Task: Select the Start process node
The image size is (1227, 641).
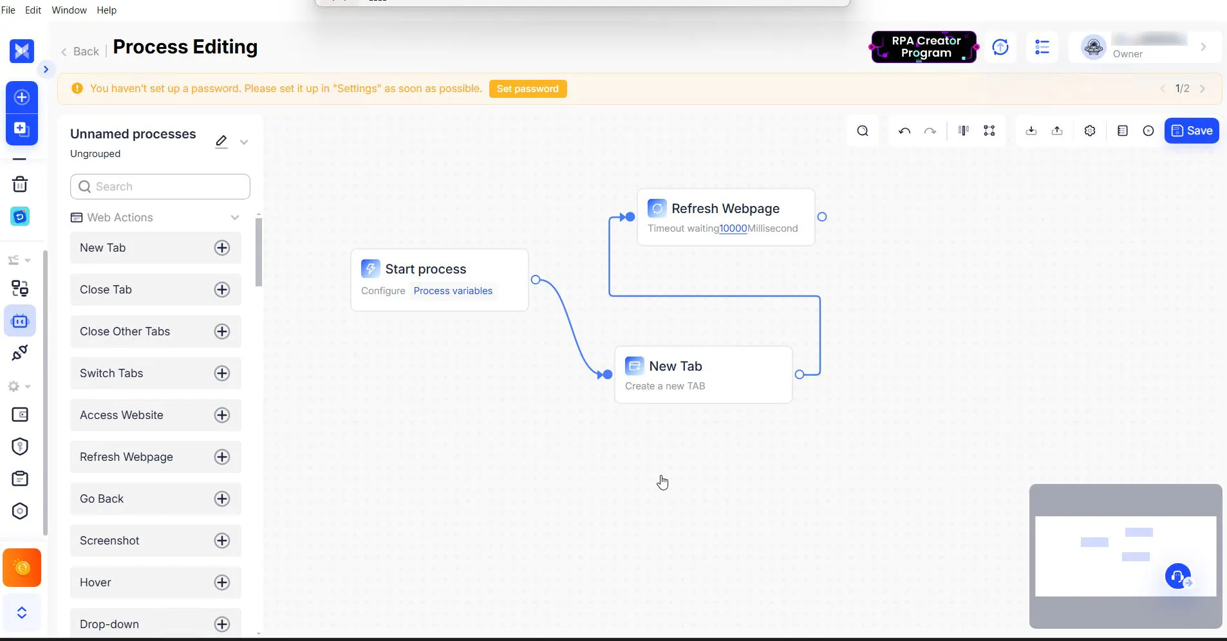Action: (440, 280)
